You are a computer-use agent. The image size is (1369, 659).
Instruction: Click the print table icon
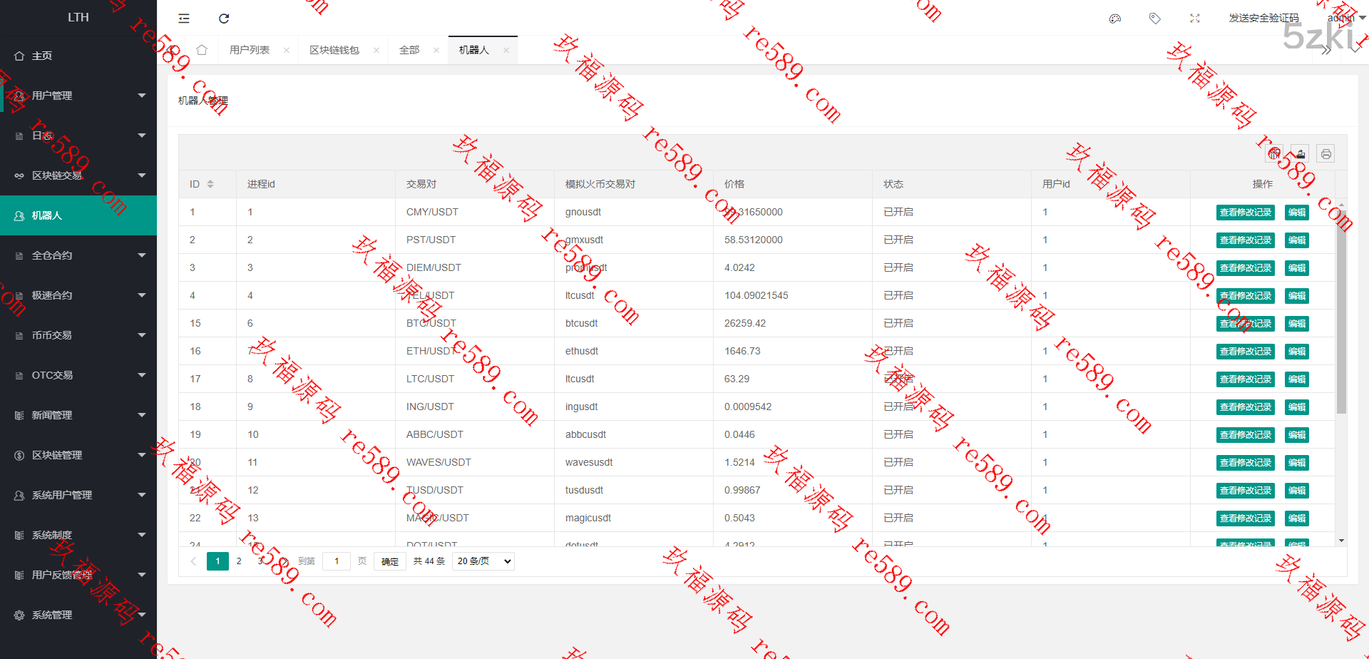click(1326, 153)
